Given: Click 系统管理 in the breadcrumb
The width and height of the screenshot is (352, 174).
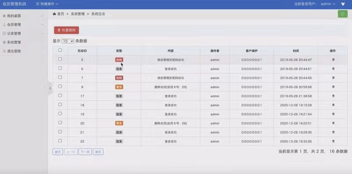Looking at the screenshot, I should 78,14.
